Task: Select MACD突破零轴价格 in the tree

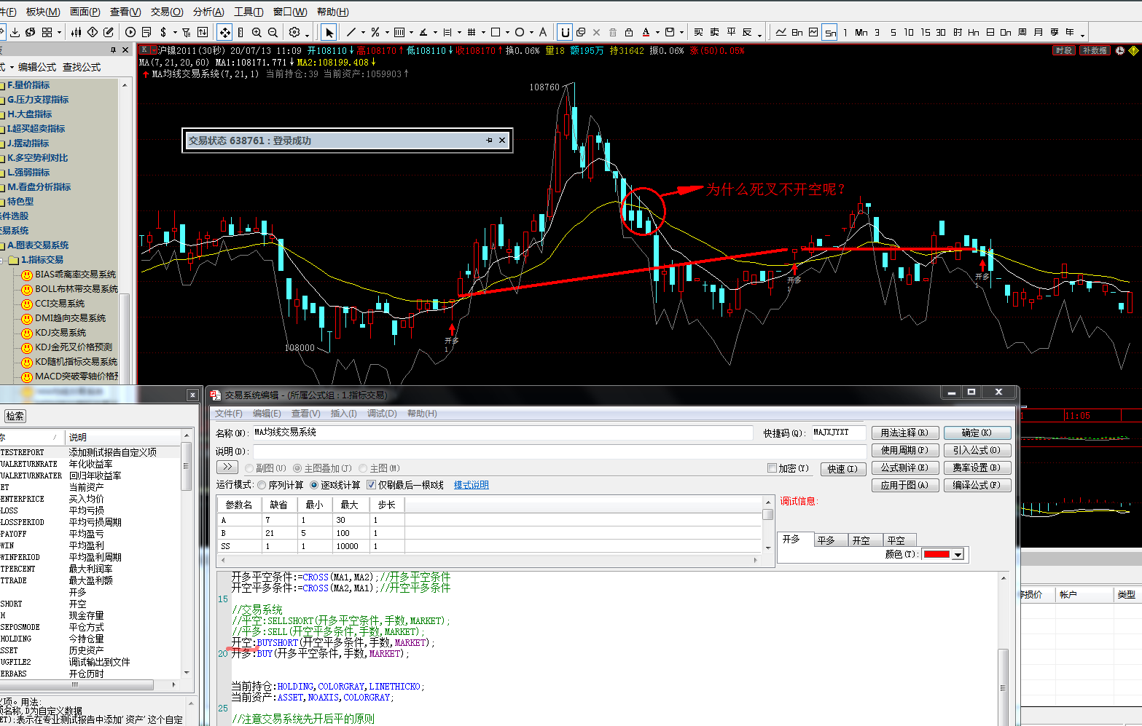Action: click(77, 376)
